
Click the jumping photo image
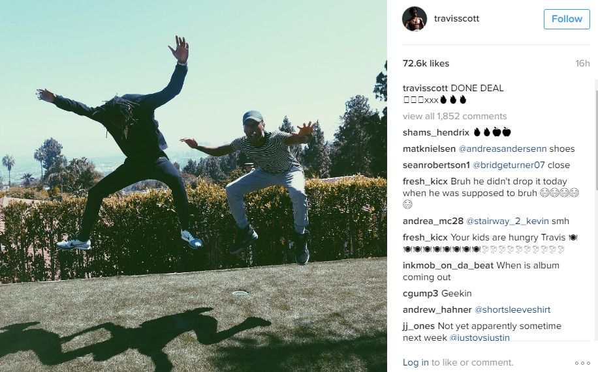pyautogui.click(x=193, y=186)
